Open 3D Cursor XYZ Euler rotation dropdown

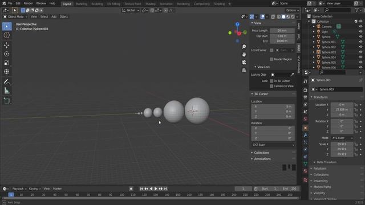tap(273, 145)
